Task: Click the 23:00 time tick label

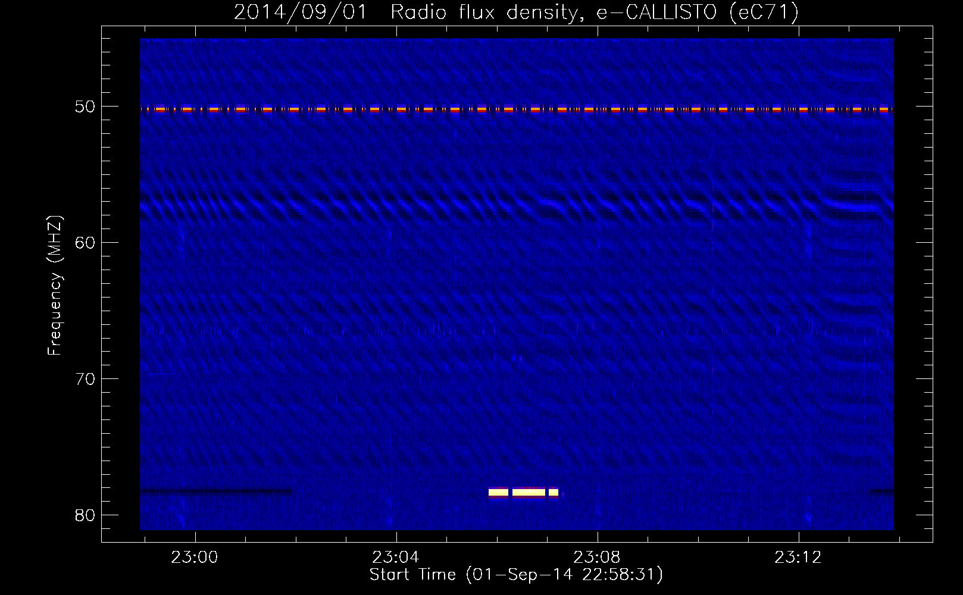Action: click(195, 558)
